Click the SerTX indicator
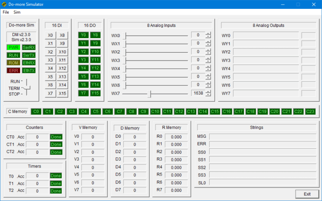322x201 pixels. [29, 55]
